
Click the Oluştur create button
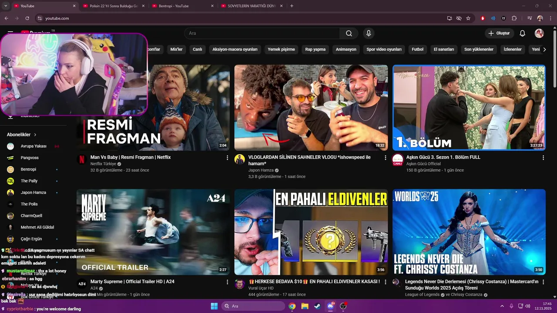tap(500, 33)
